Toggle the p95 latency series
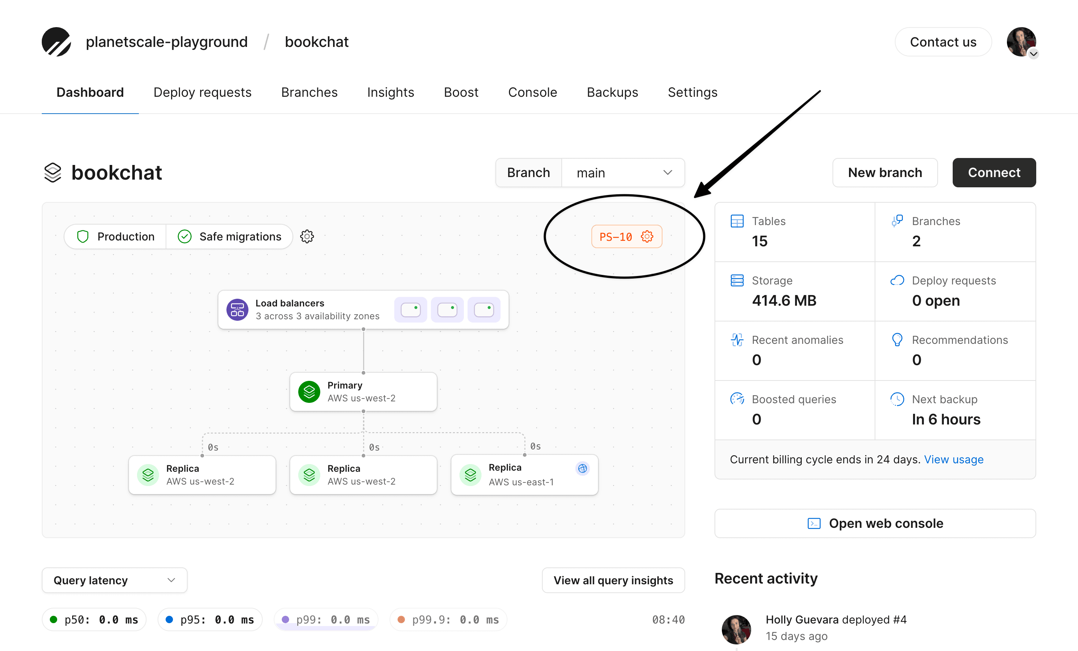Viewport: 1078px width, 651px height. (x=210, y=619)
